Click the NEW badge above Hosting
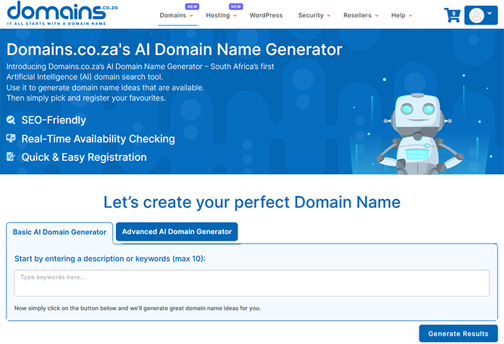The image size is (504, 344). point(236,7)
